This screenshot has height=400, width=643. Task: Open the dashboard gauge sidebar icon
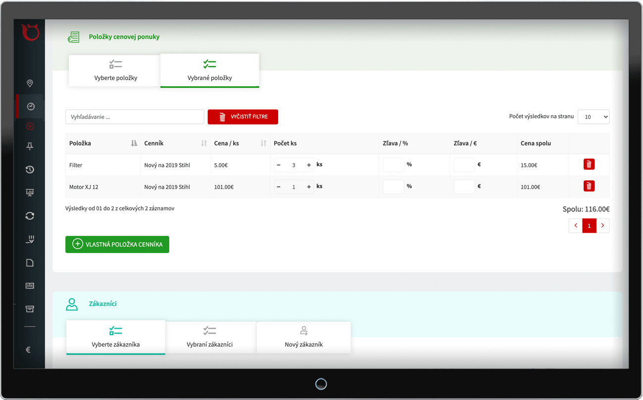coord(30,106)
